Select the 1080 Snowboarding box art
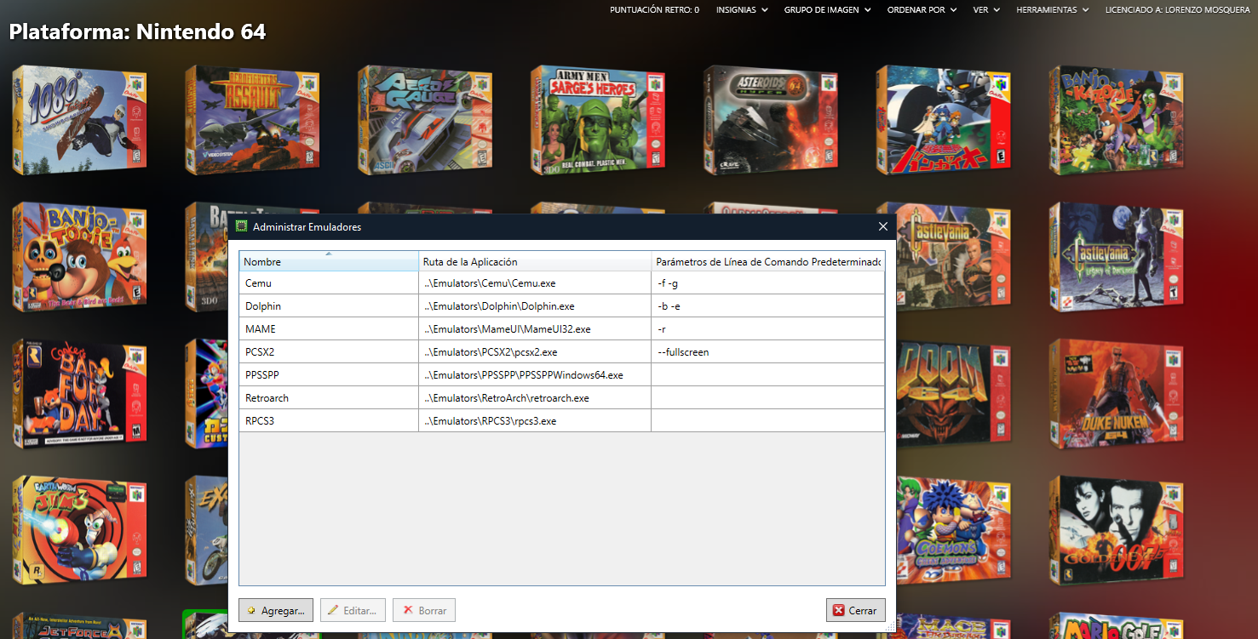The image size is (1258, 639). pyautogui.click(x=79, y=121)
